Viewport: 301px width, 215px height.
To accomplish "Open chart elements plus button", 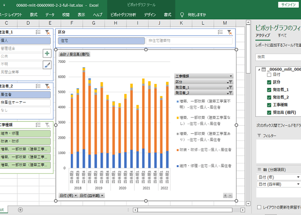I will click(47, 53).
